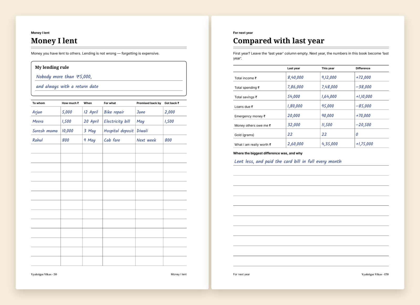Click loans due difference '−85,000'
The height and width of the screenshot is (305, 420).
pos(364,106)
